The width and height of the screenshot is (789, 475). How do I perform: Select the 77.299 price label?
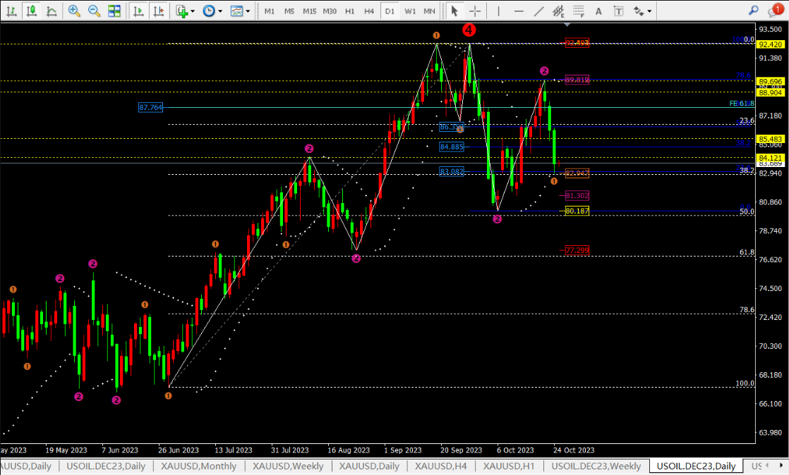[577, 249]
